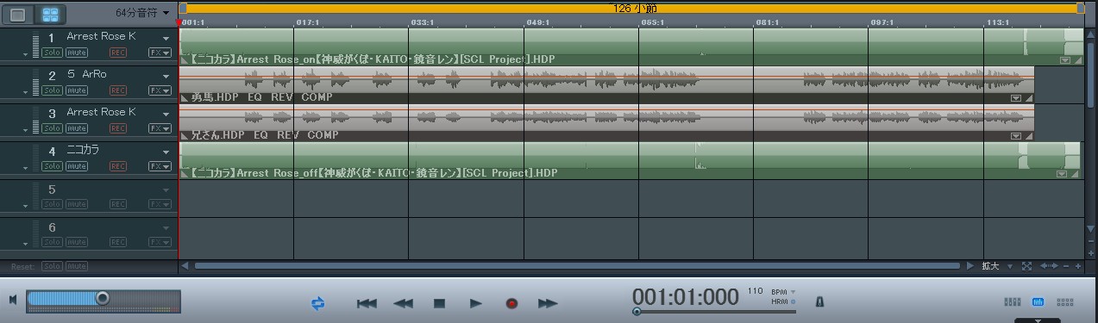
Task: Select Arrest Rose_on audio clip on track 1
Action: [x=631, y=47]
